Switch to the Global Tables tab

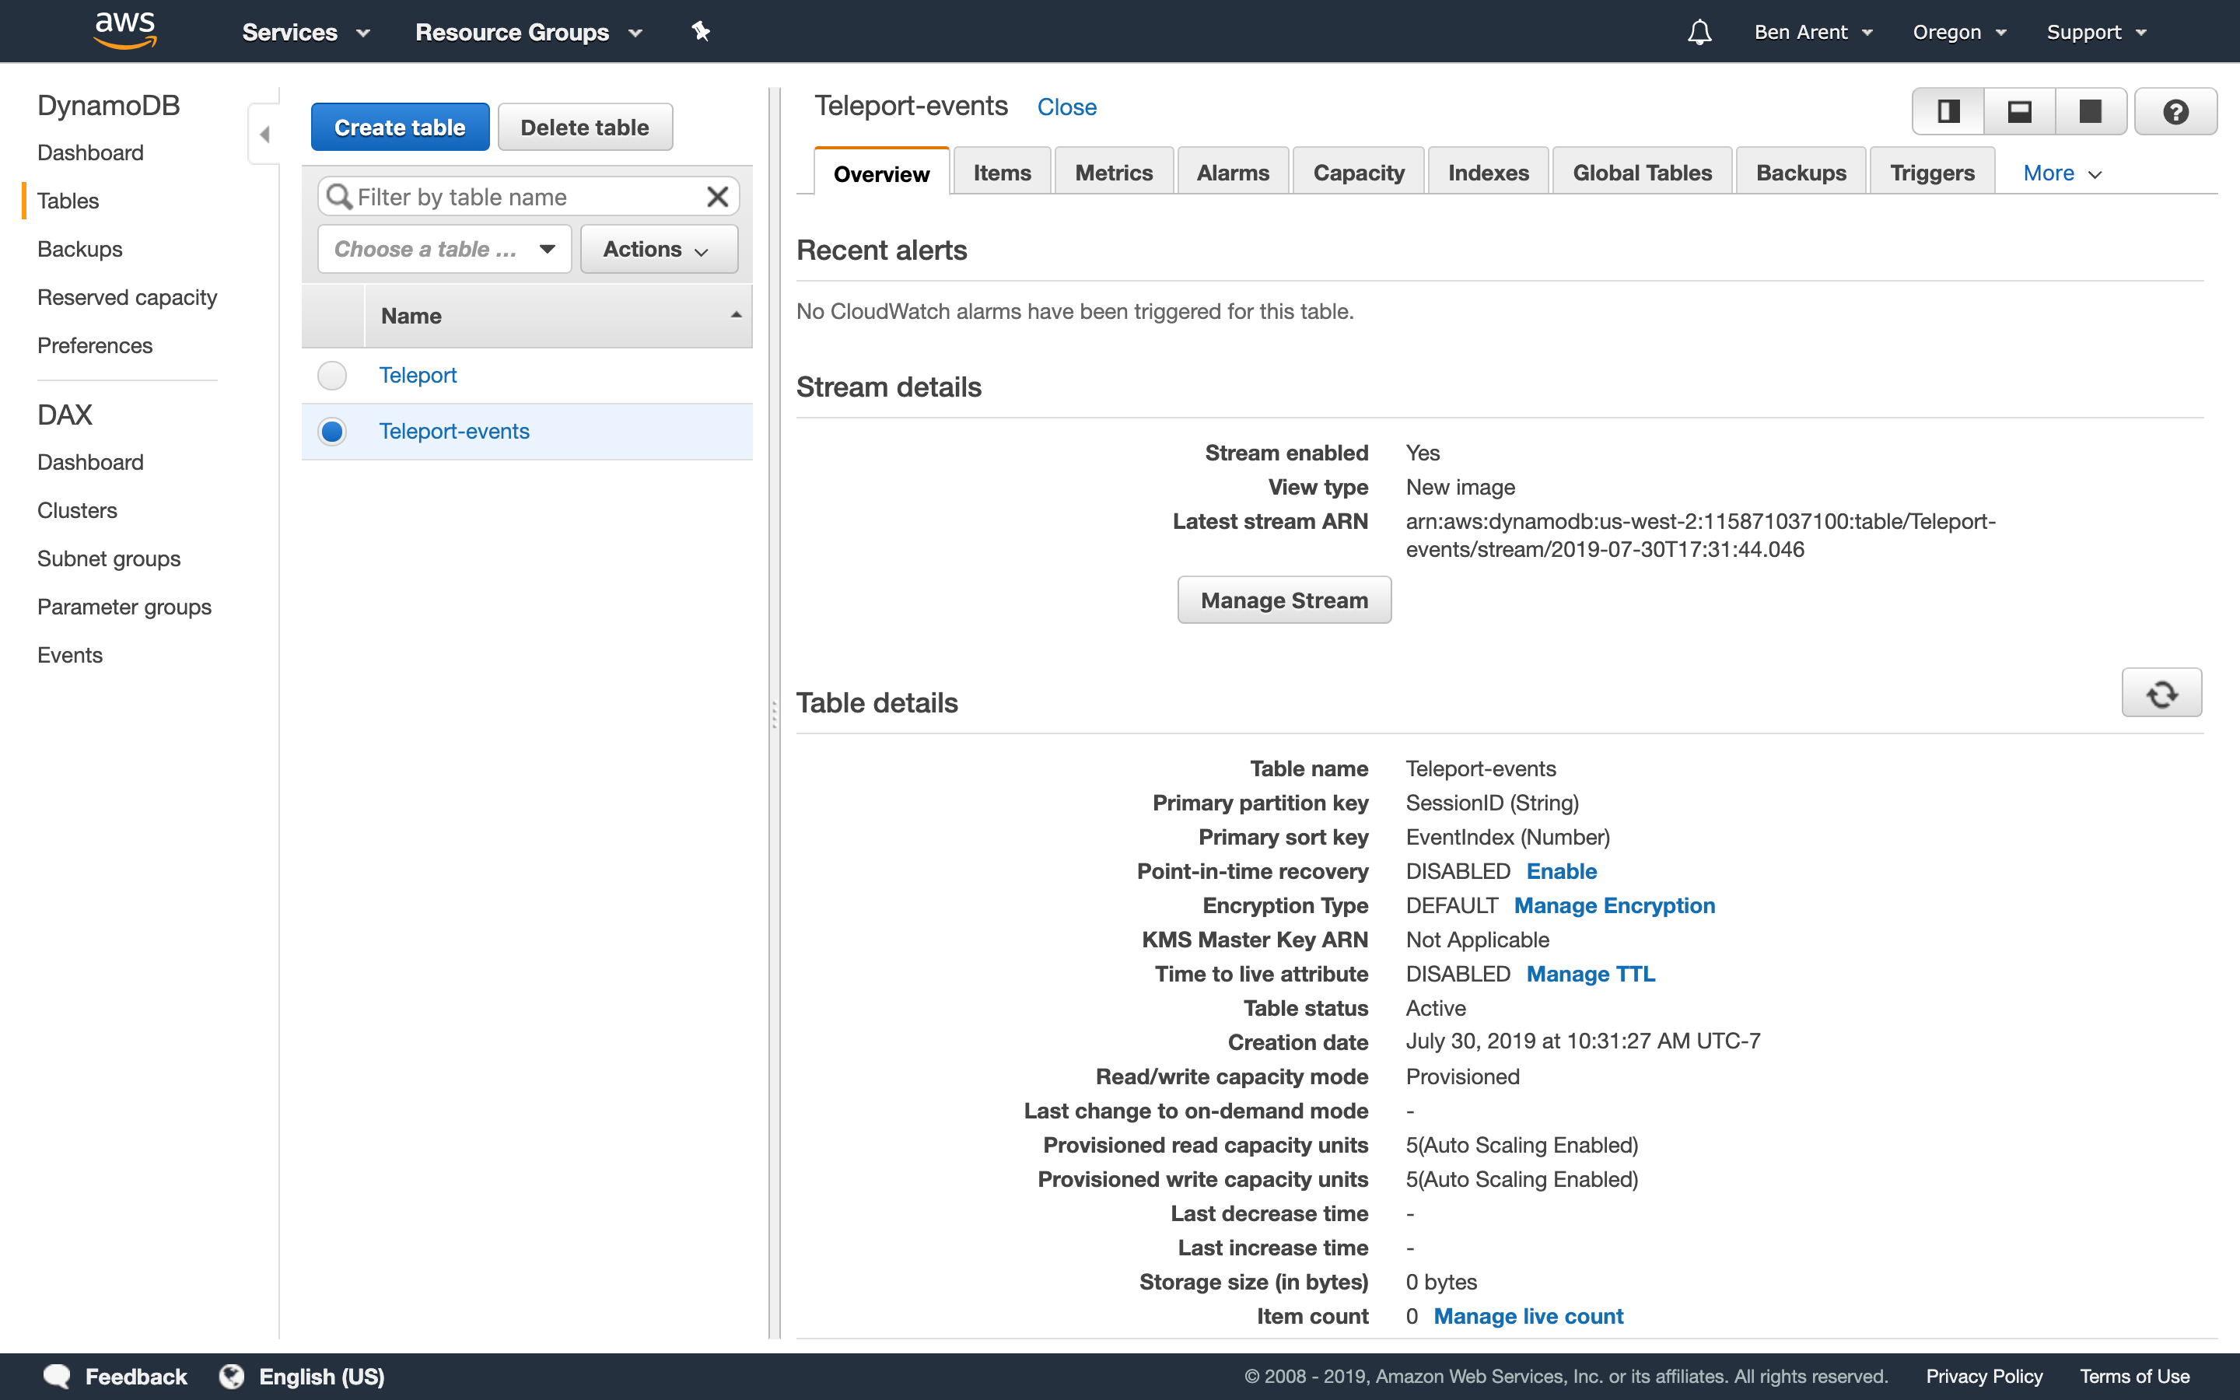[1642, 172]
